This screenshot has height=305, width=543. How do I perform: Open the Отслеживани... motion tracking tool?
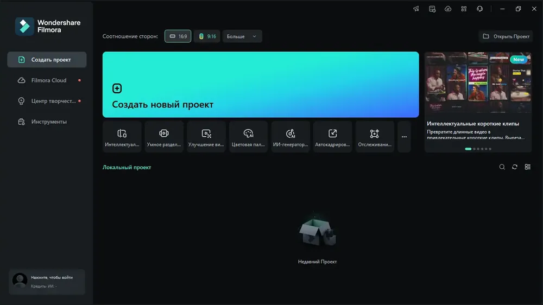pyautogui.click(x=375, y=137)
